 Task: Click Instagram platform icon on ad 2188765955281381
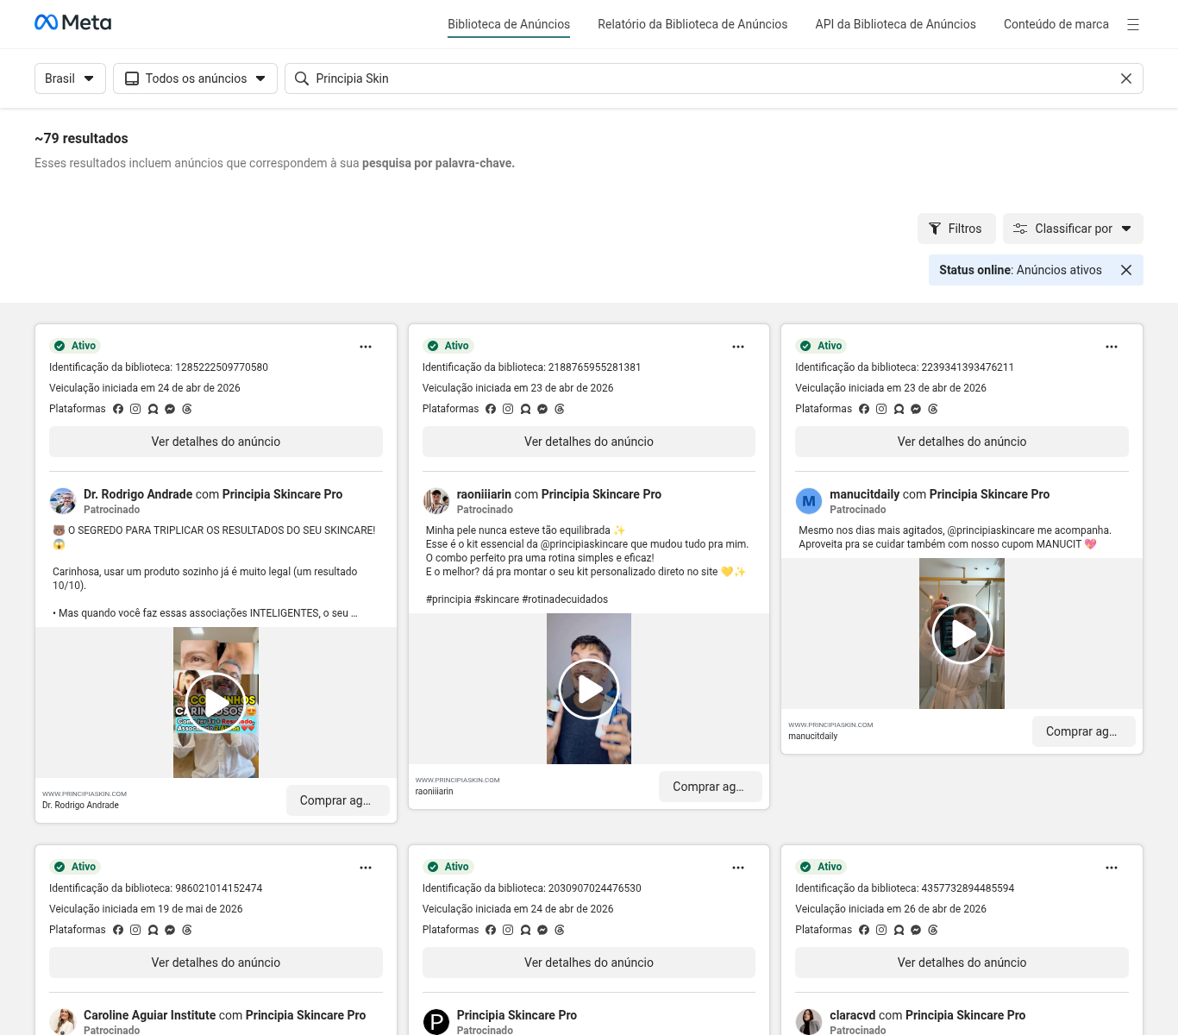coord(508,409)
